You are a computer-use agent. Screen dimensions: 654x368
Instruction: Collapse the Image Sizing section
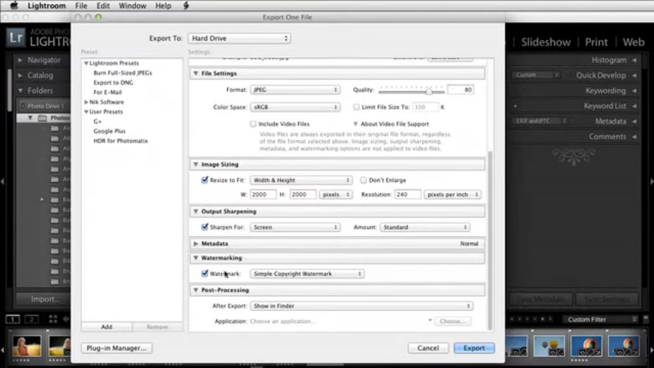(196, 164)
